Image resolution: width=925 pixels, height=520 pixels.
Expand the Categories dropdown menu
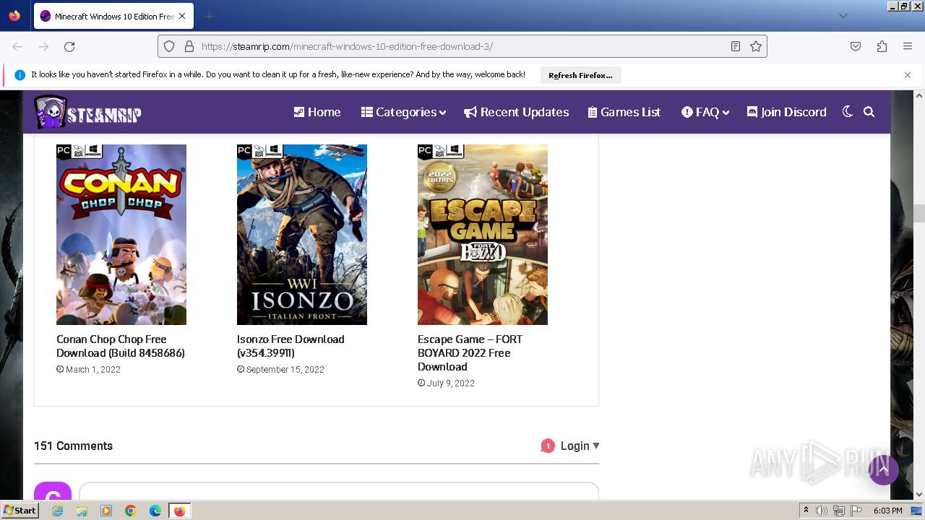coord(403,112)
